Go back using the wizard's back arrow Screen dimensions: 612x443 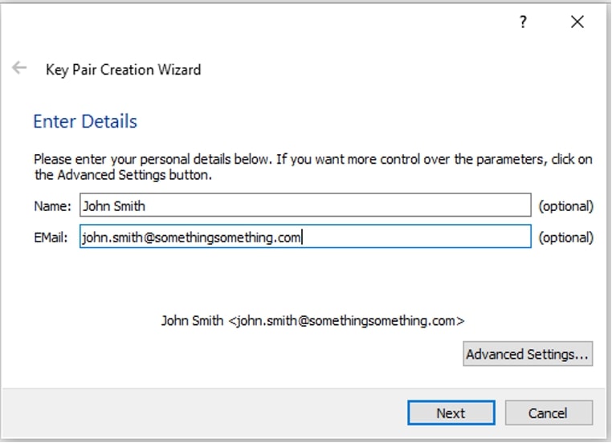tap(18, 68)
